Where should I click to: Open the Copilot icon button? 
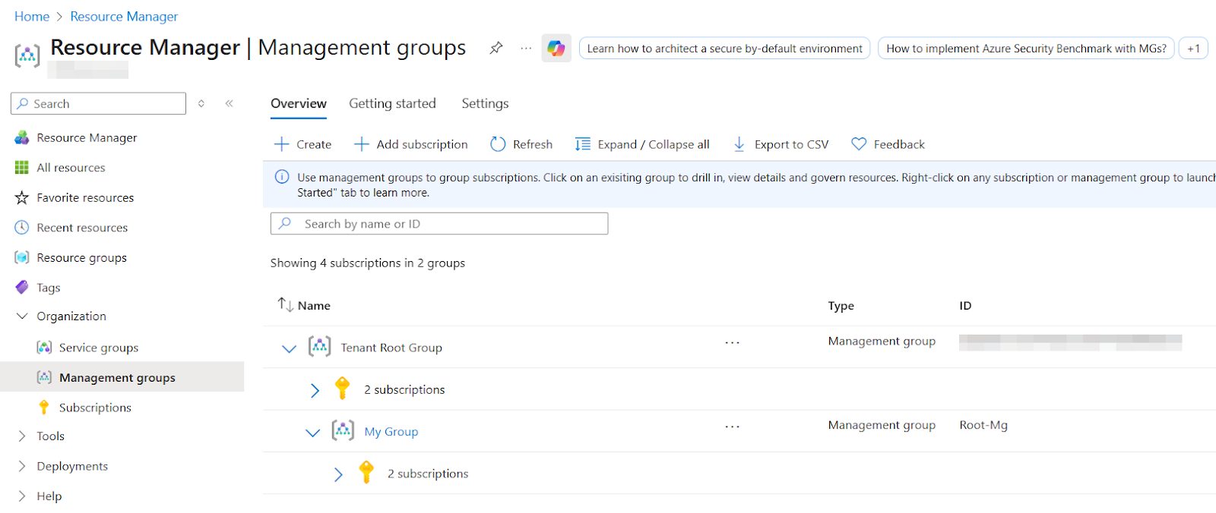click(556, 48)
